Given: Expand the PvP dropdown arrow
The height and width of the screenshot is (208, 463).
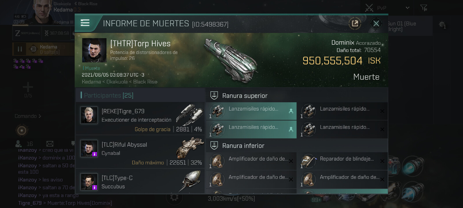Looking at the screenshot, I should (x=407, y=8).
